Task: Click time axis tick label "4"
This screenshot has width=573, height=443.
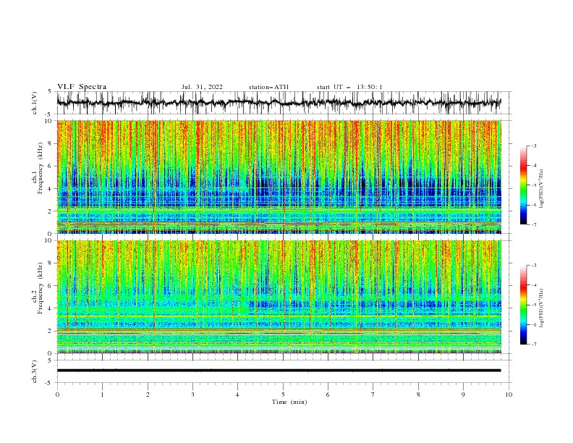Action: 238,395
